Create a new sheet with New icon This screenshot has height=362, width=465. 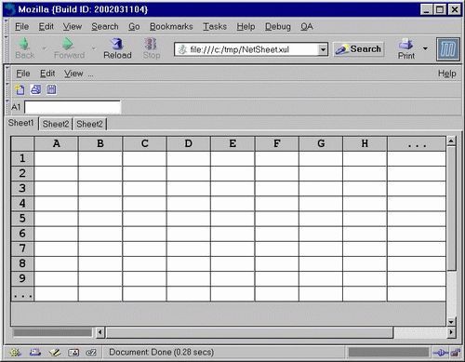pos(20,89)
